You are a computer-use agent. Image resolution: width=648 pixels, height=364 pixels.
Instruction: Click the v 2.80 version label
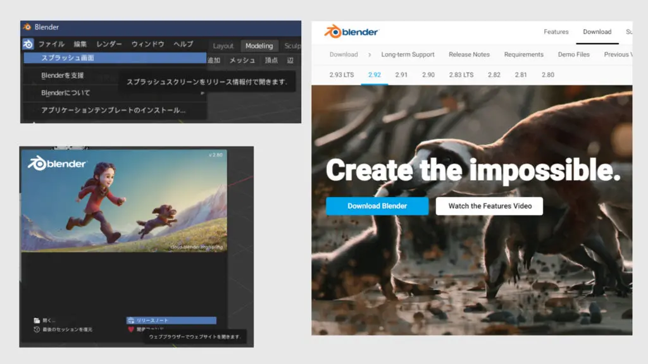pyautogui.click(x=215, y=155)
